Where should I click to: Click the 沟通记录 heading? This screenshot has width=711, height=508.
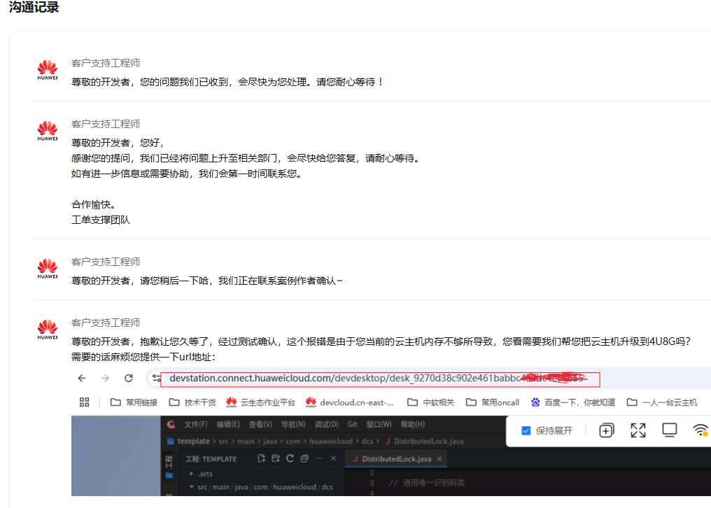coord(34,7)
